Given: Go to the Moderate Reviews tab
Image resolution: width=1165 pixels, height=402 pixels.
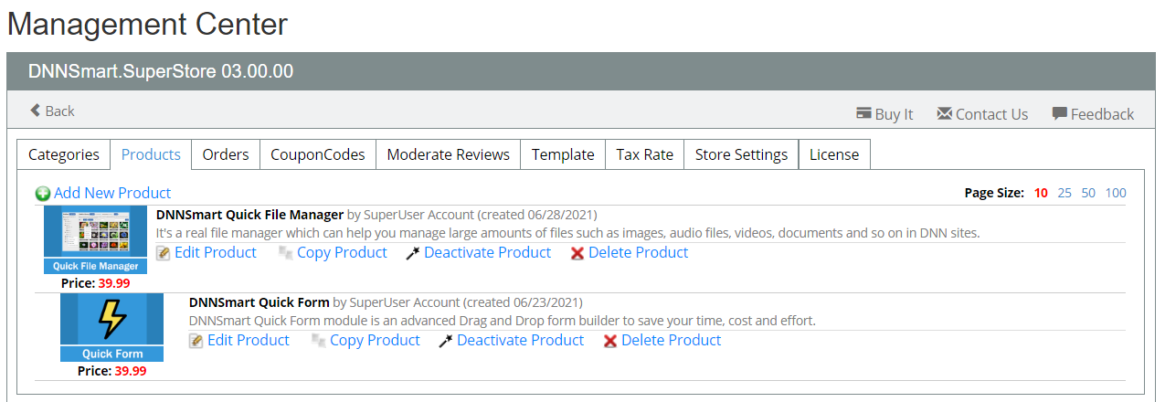Looking at the screenshot, I should click(449, 154).
